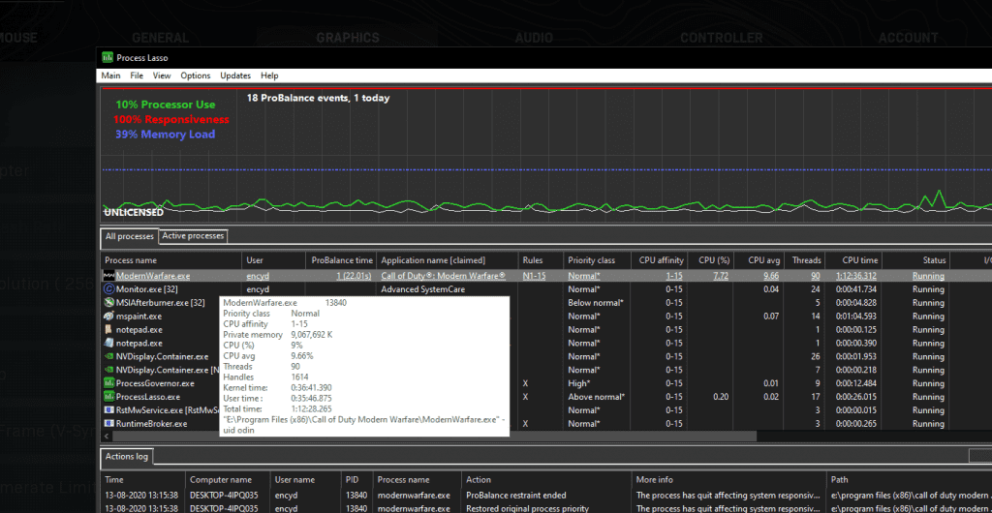Click the Below normal* priority class cell

596,303
